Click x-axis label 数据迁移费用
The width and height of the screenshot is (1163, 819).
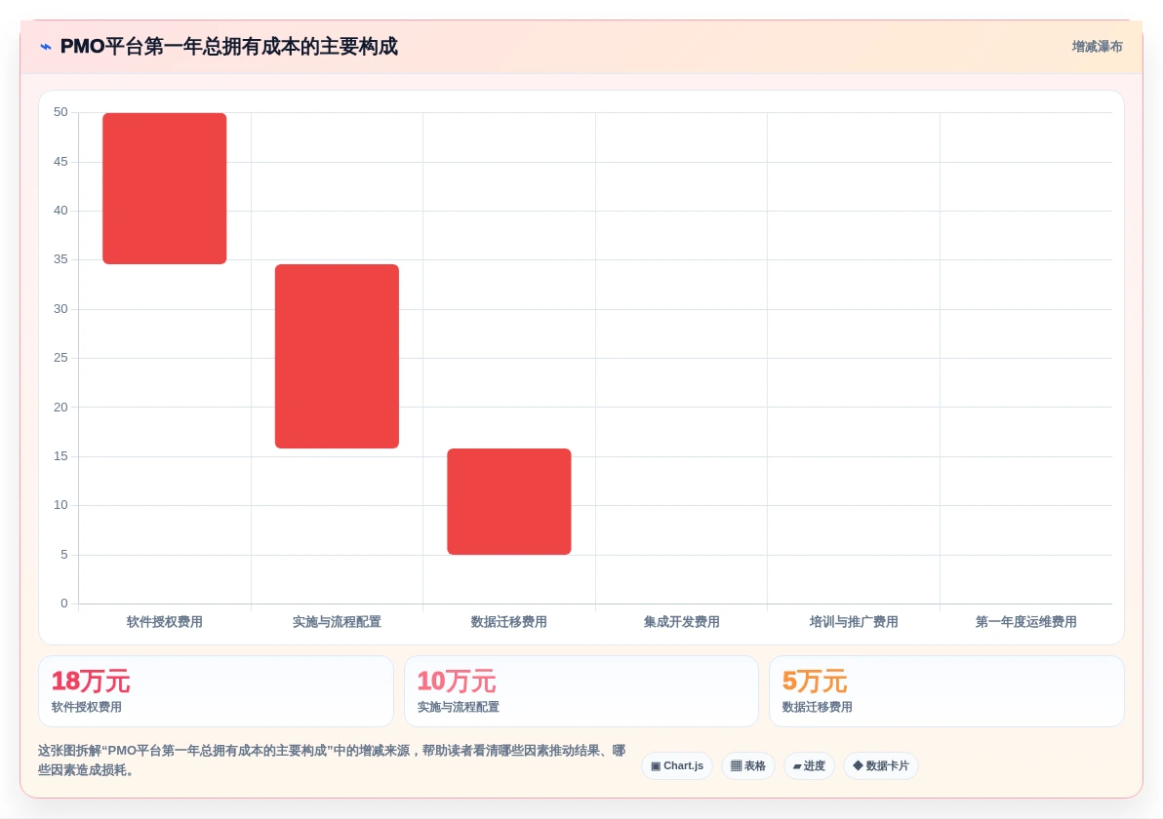click(x=509, y=622)
